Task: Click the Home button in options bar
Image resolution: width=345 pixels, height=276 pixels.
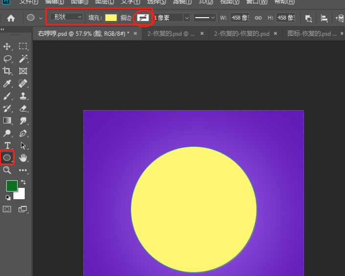Action: [11, 18]
